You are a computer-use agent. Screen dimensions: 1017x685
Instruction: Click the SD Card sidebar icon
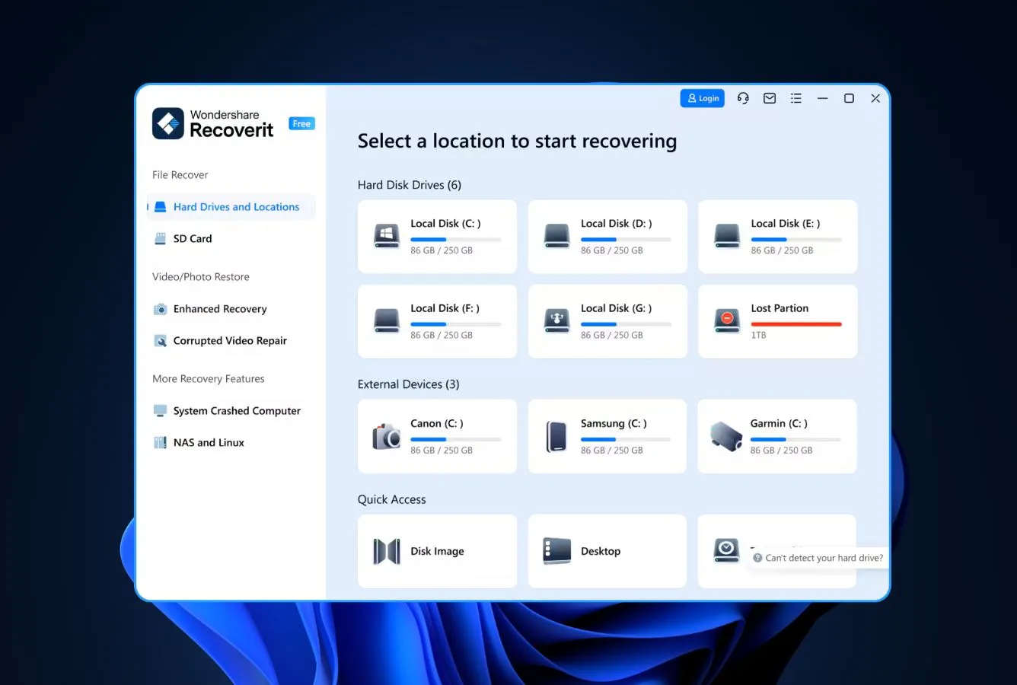tap(161, 238)
